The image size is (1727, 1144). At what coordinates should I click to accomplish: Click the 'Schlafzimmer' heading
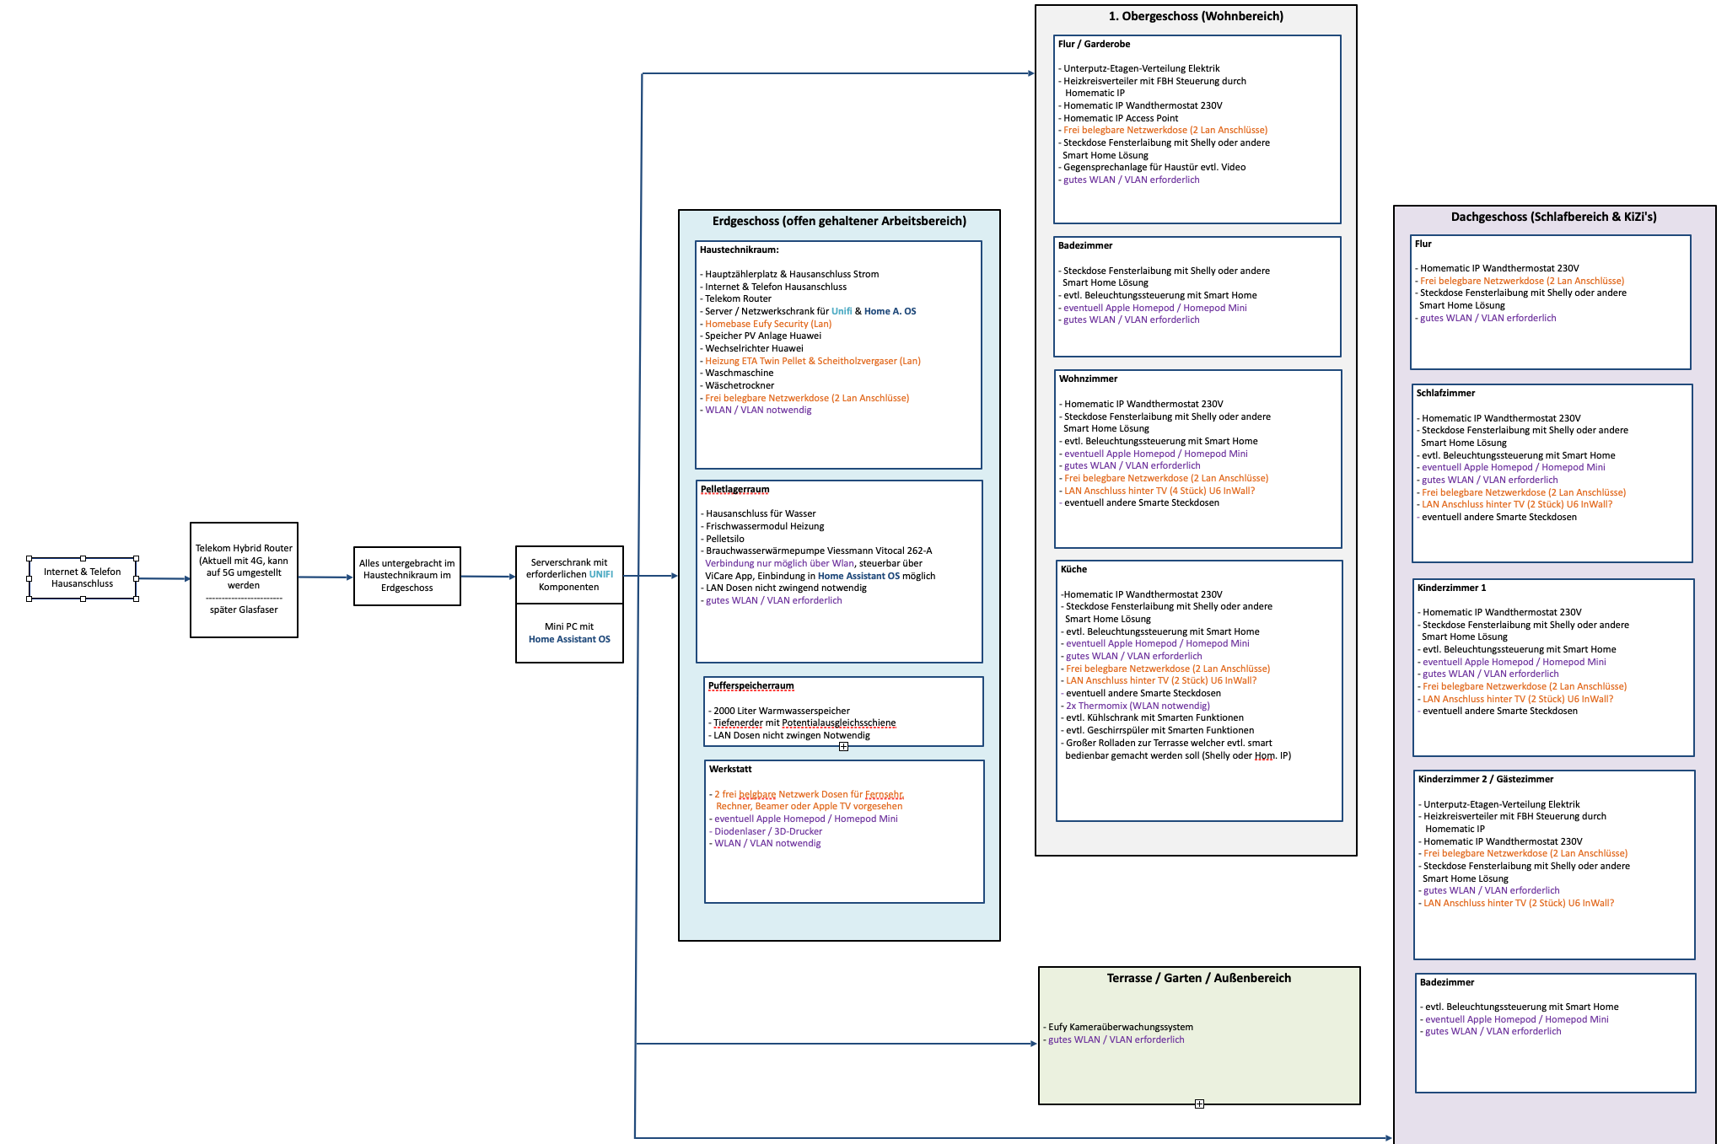tap(1445, 393)
